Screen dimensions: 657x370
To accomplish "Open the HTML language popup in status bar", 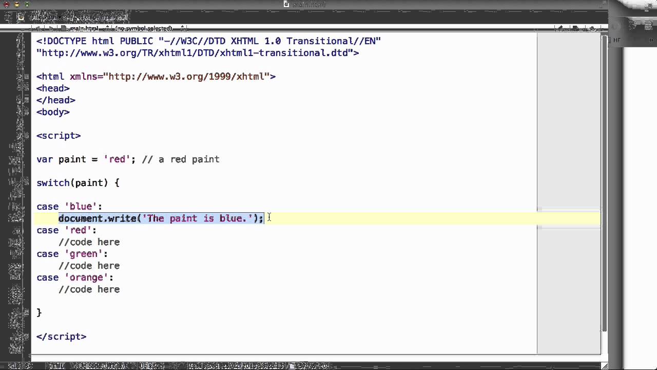I will pyautogui.click(x=56, y=366).
